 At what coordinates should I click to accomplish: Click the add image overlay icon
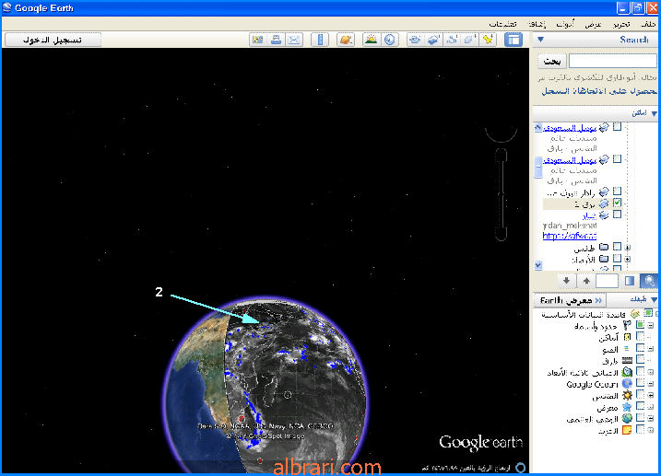click(x=433, y=40)
